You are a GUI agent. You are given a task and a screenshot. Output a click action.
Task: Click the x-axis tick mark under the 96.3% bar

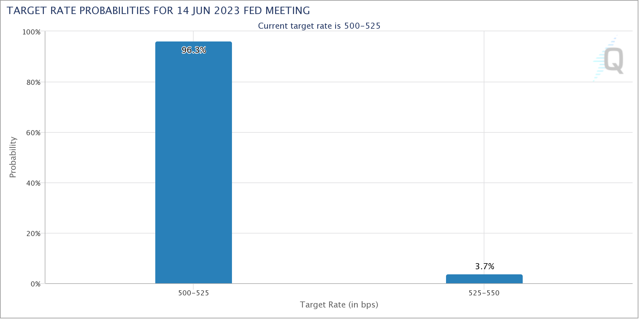(x=194, y=286)
